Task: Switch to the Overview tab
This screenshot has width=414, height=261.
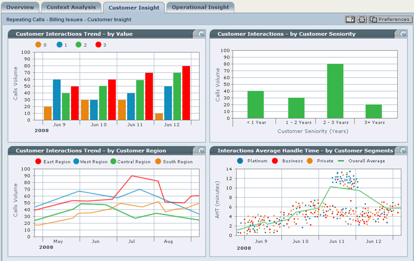Action: (x=20, y=7)
